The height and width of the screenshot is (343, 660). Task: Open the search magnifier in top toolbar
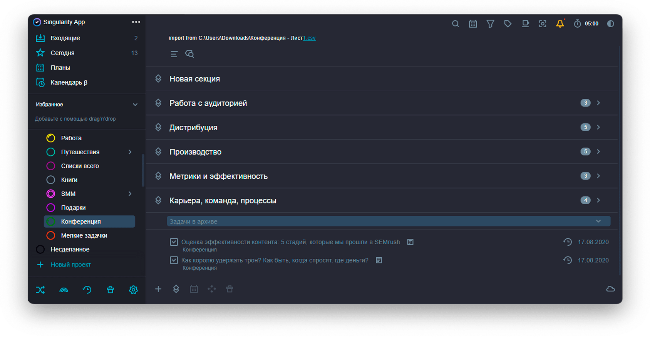[456, 24]
